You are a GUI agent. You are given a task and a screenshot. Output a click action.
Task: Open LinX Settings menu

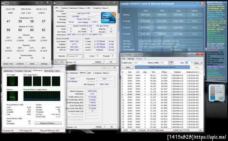point(131,59)
